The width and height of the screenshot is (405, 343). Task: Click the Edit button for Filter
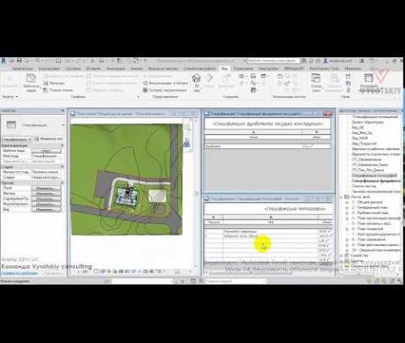(46, 193)
